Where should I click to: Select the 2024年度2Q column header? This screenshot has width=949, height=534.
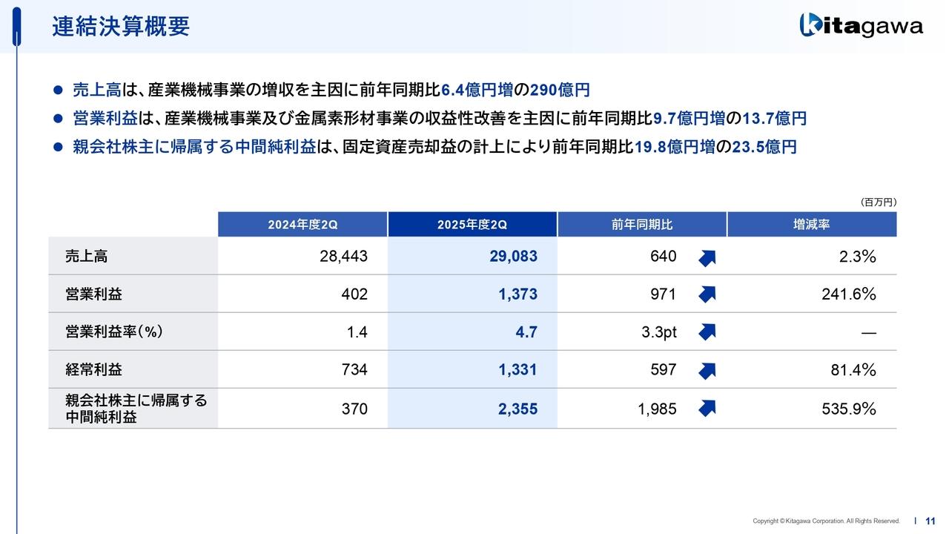(x=301, y=224)
